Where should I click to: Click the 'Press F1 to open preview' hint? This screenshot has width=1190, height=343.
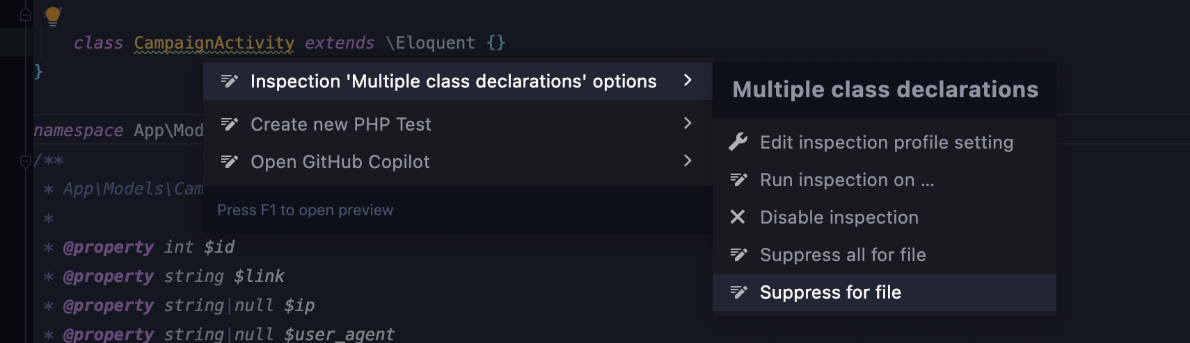point(305,210)
